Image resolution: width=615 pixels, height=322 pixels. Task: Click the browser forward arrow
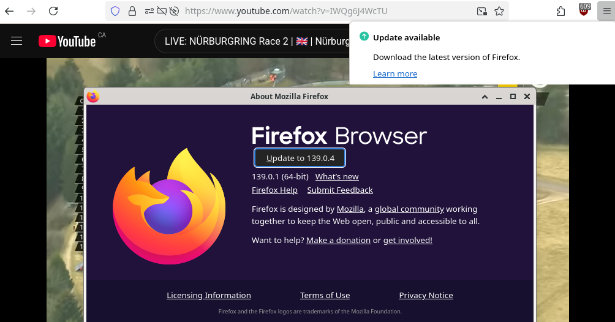click(31, 11)
